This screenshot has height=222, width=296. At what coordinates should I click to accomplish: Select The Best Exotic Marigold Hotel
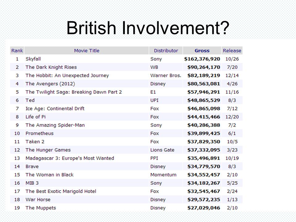pyautogui.click(x=61, y=191)
